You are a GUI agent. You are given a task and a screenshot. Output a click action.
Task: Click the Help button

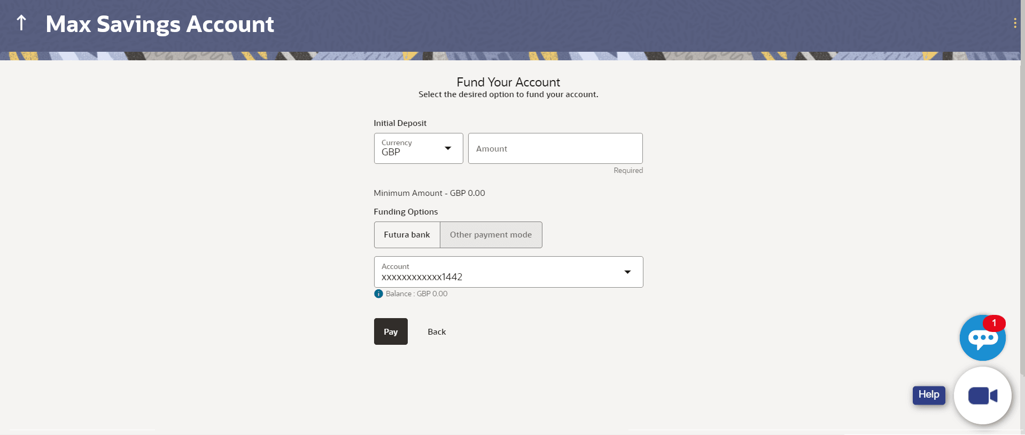(929, 395)
